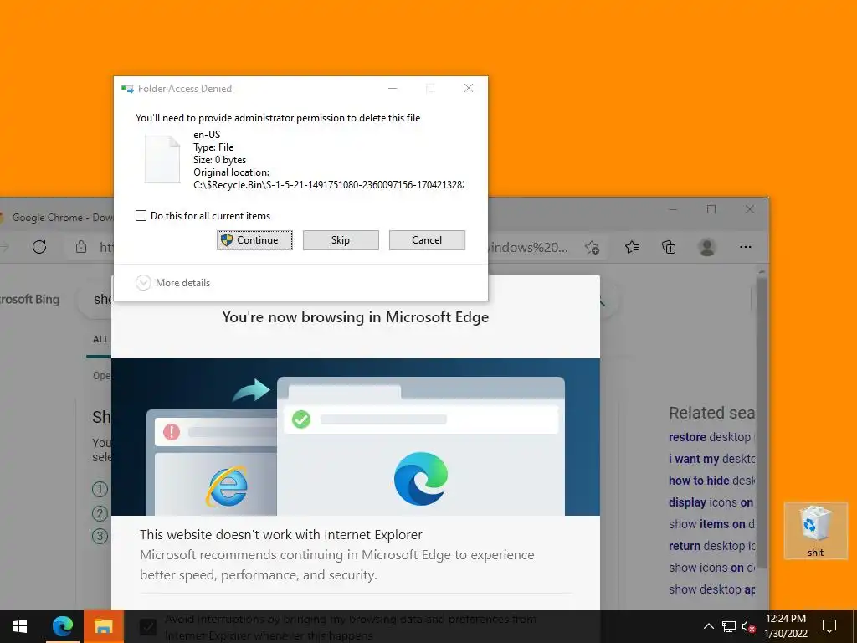The width and height of the screenshot is (857, 643).
Task: Add this page to favorites in Edge
Action: pyautogui.click(x=592, y=248)
